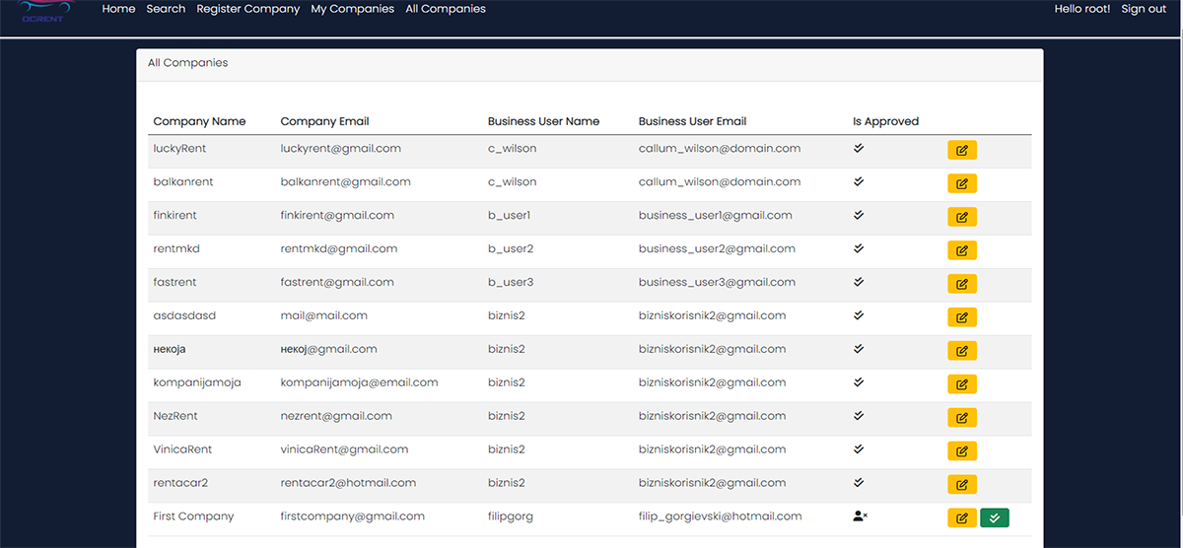Image resolution: width=1183 pixels, height=548 pixels.
Task: Open the Home menu item
Action: click(x=118, y=9)
